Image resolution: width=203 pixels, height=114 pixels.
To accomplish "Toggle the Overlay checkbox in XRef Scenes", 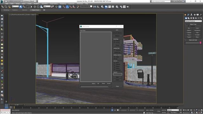I will coord(115,42).
